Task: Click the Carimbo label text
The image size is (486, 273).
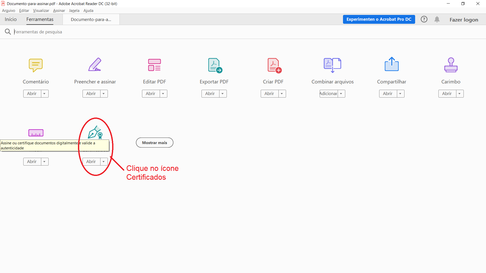Action: coord(451,82)
